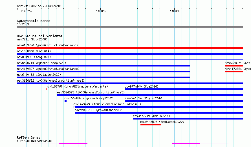Select the small red nsv4188767 marker

click(x=46, y=89)
